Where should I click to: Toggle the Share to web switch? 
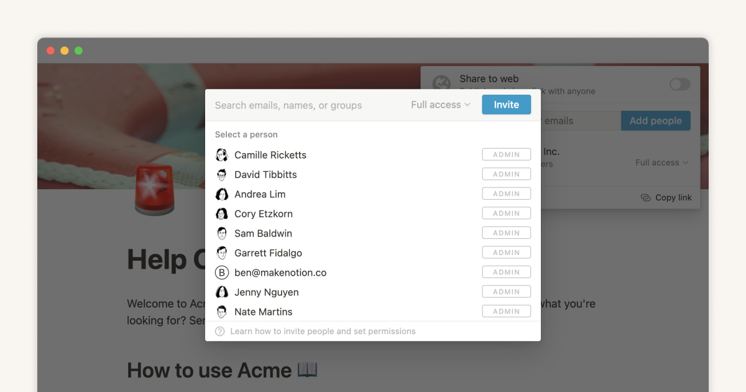679,84
